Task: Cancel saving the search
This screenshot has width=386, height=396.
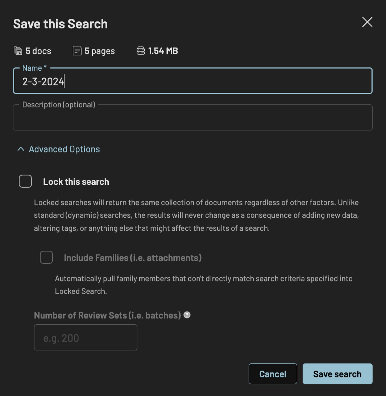Action: [x=273, y=374]
